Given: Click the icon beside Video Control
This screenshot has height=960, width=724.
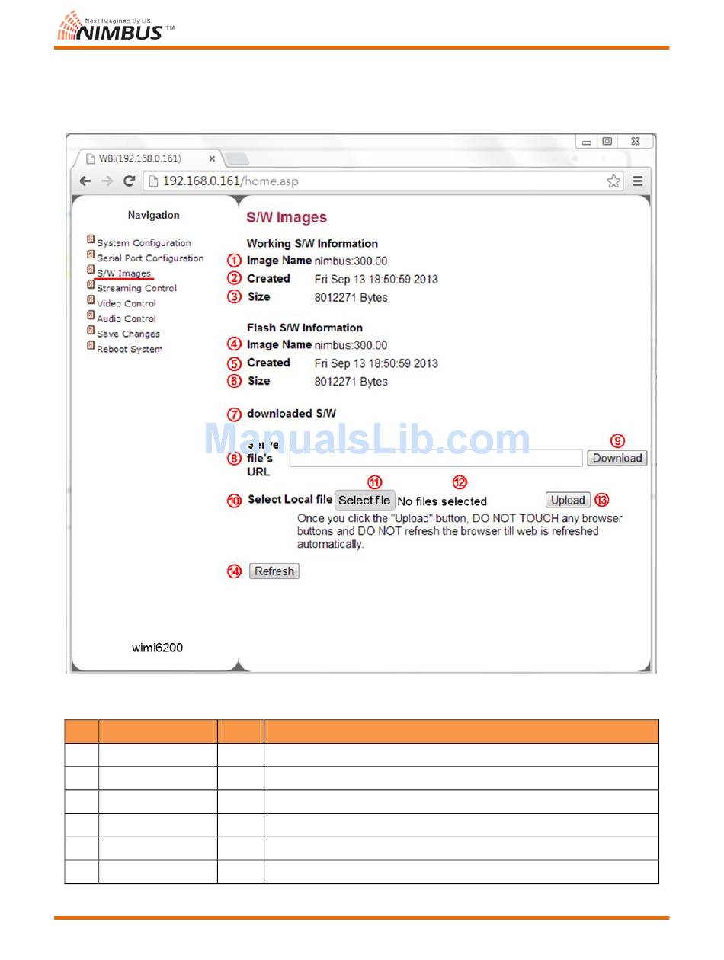Looking at the screenshot, I should [91, 301].
